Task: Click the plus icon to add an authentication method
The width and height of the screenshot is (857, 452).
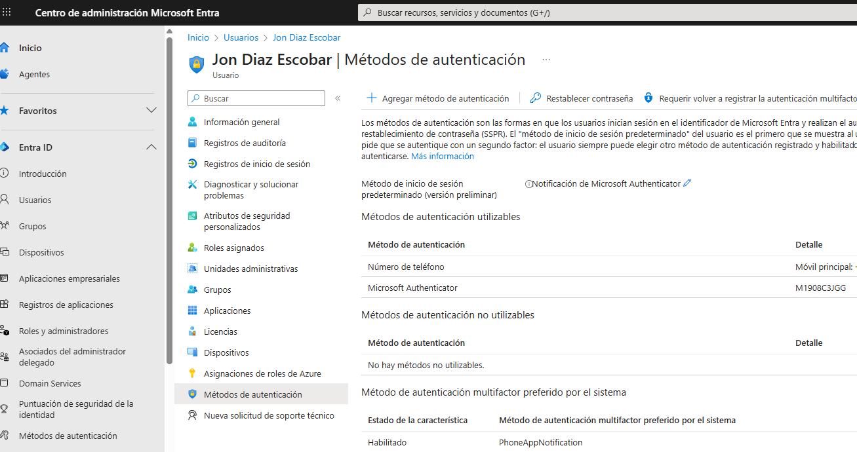Action: (x=372, y=98)
